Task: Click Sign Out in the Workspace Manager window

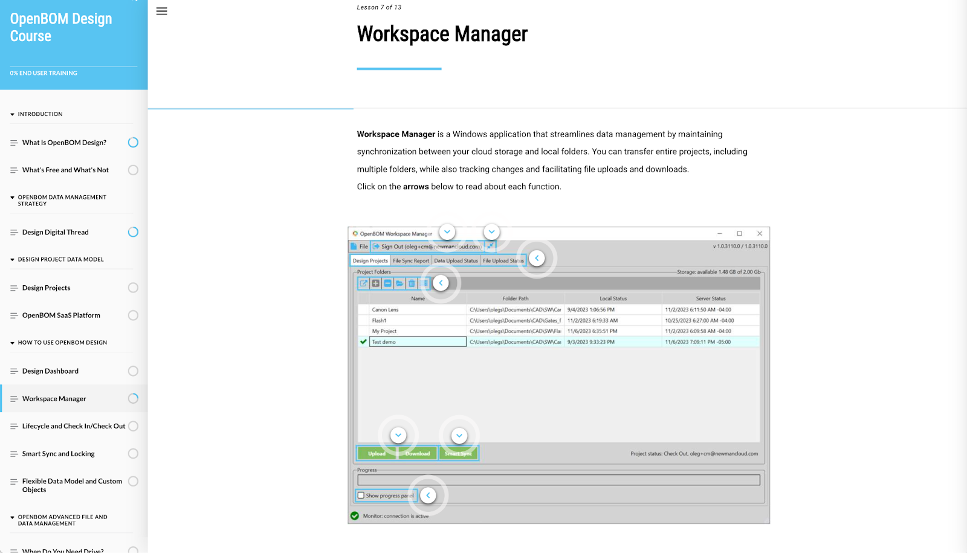Action: coord(427,247)
